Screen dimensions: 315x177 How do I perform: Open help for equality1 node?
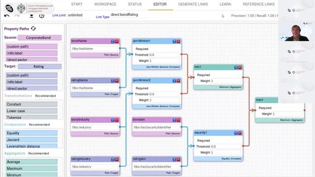236,133
